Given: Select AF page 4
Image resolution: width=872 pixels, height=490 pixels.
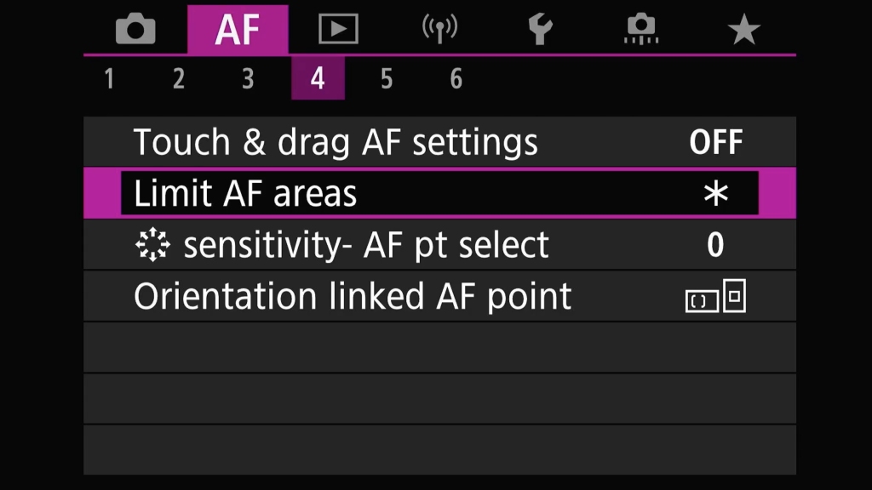Looking at the screenshot, I should tap(318, 77).
